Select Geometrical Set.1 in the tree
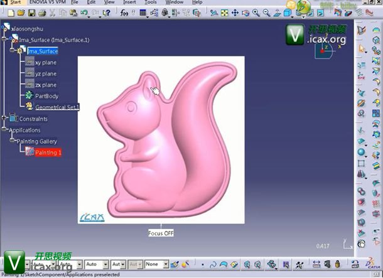The image size is (383, 278). 57,107
